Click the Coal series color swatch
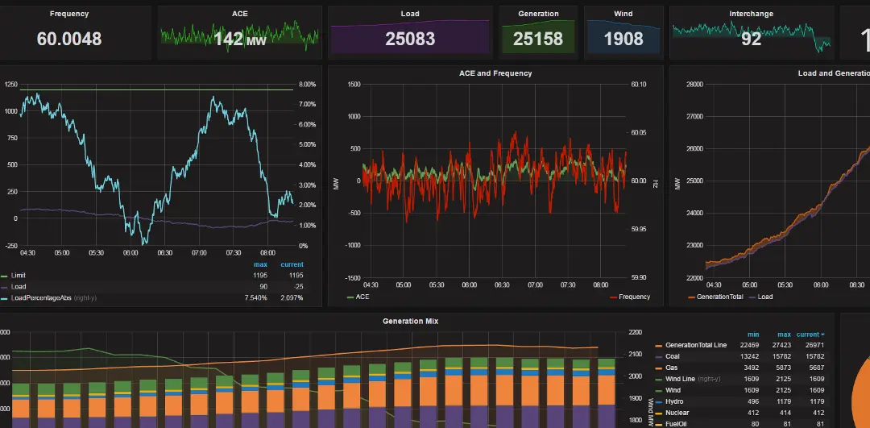870x428 pixels. (660, 356)
